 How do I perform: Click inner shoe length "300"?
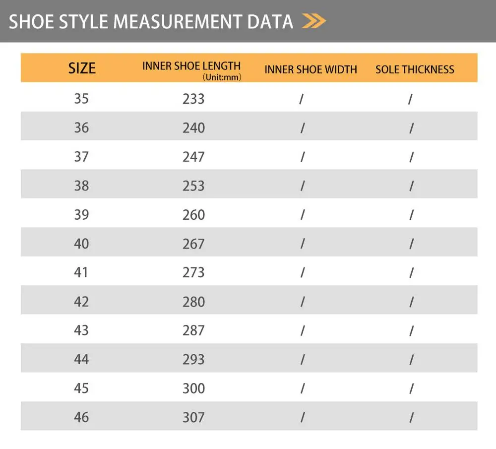193,388
